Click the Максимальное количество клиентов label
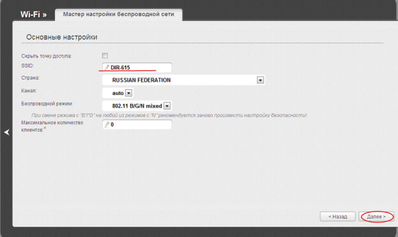The image size is (398, 237). pos(52,126)
